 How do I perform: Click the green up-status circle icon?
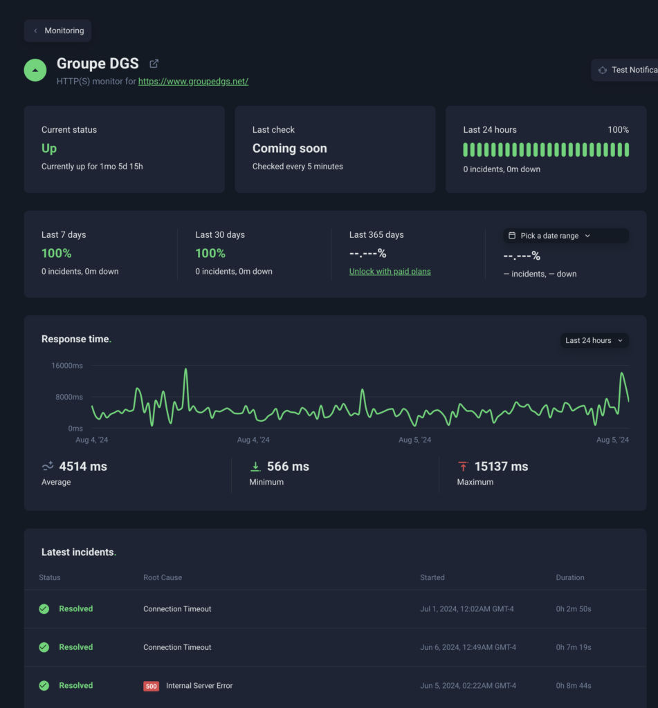tap(35, 70)
